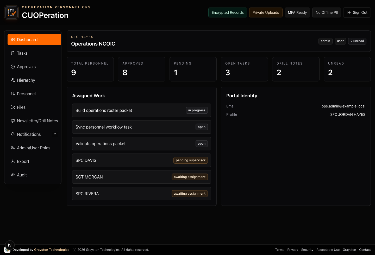The image size is (375, 255).
Task: Click the ops.admin@example.local email text
Action: pos(343,106)
